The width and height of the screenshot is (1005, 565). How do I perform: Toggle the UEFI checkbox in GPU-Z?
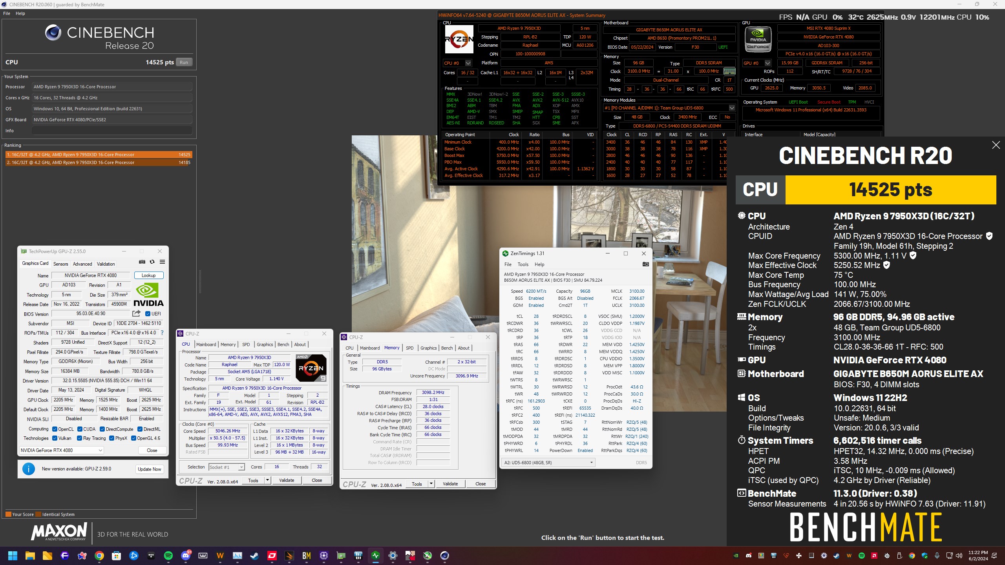pyautogui.click(x=148, y=314)
